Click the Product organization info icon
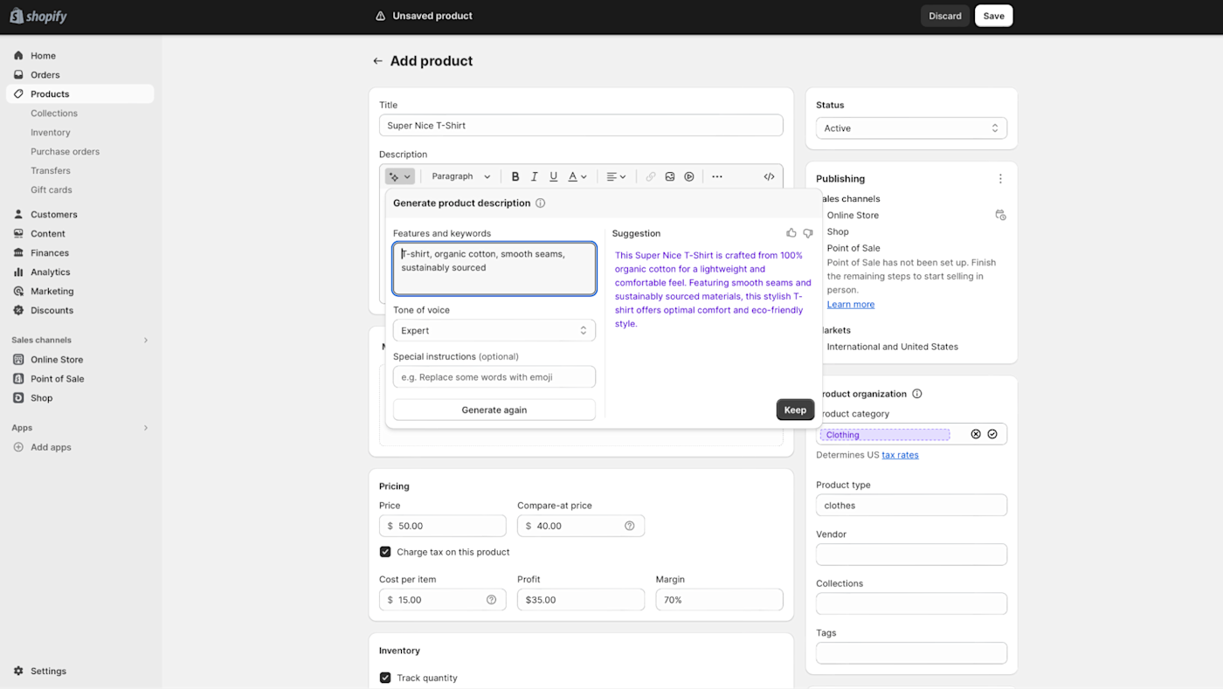Image resolution: width=1223 pixels, height=689 pixels. 917,394
